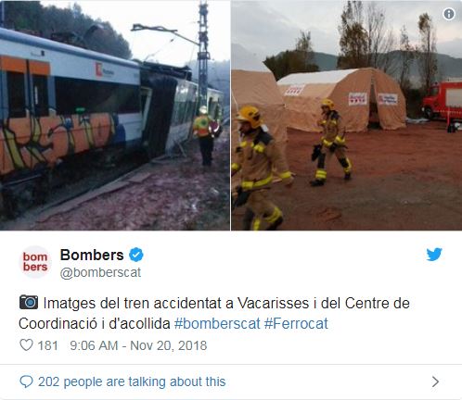Viewport: 462px width, 400px height.
Task: Click the info icon on the photo
Action: coord(449,14)
